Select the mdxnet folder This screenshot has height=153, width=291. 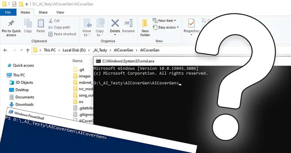click(x=83, y=82)
